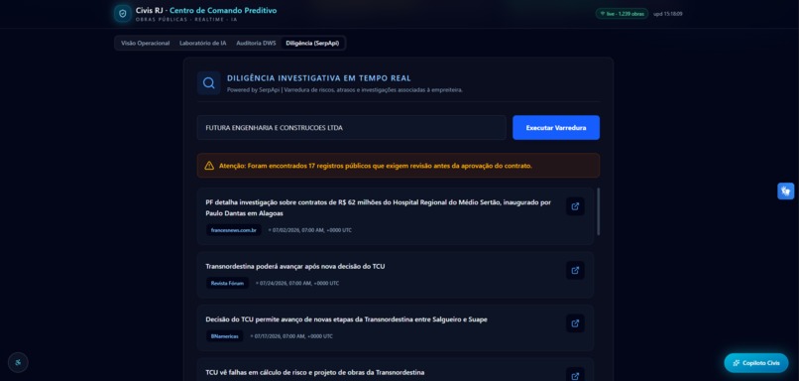799x381 pixels.
Task: Click the upd 15:18:09 timestamp
Action: coord(667,14)
